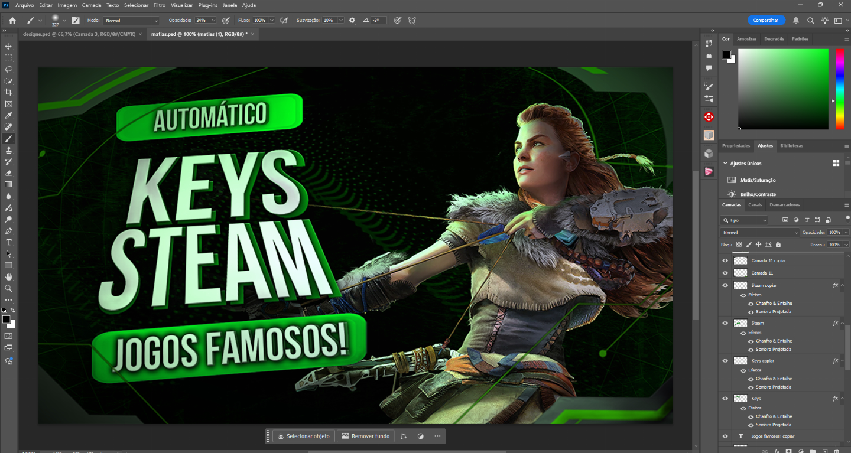Open the Tipo layer filter dropdown

pyautogui.click(x=745, y=220)
